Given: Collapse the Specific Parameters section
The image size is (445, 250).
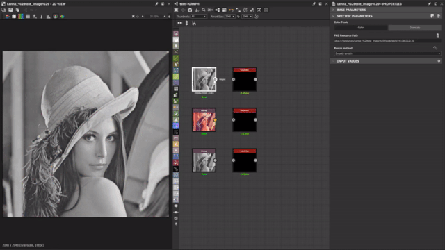Looking at the screenshot, I should (333, 16).
